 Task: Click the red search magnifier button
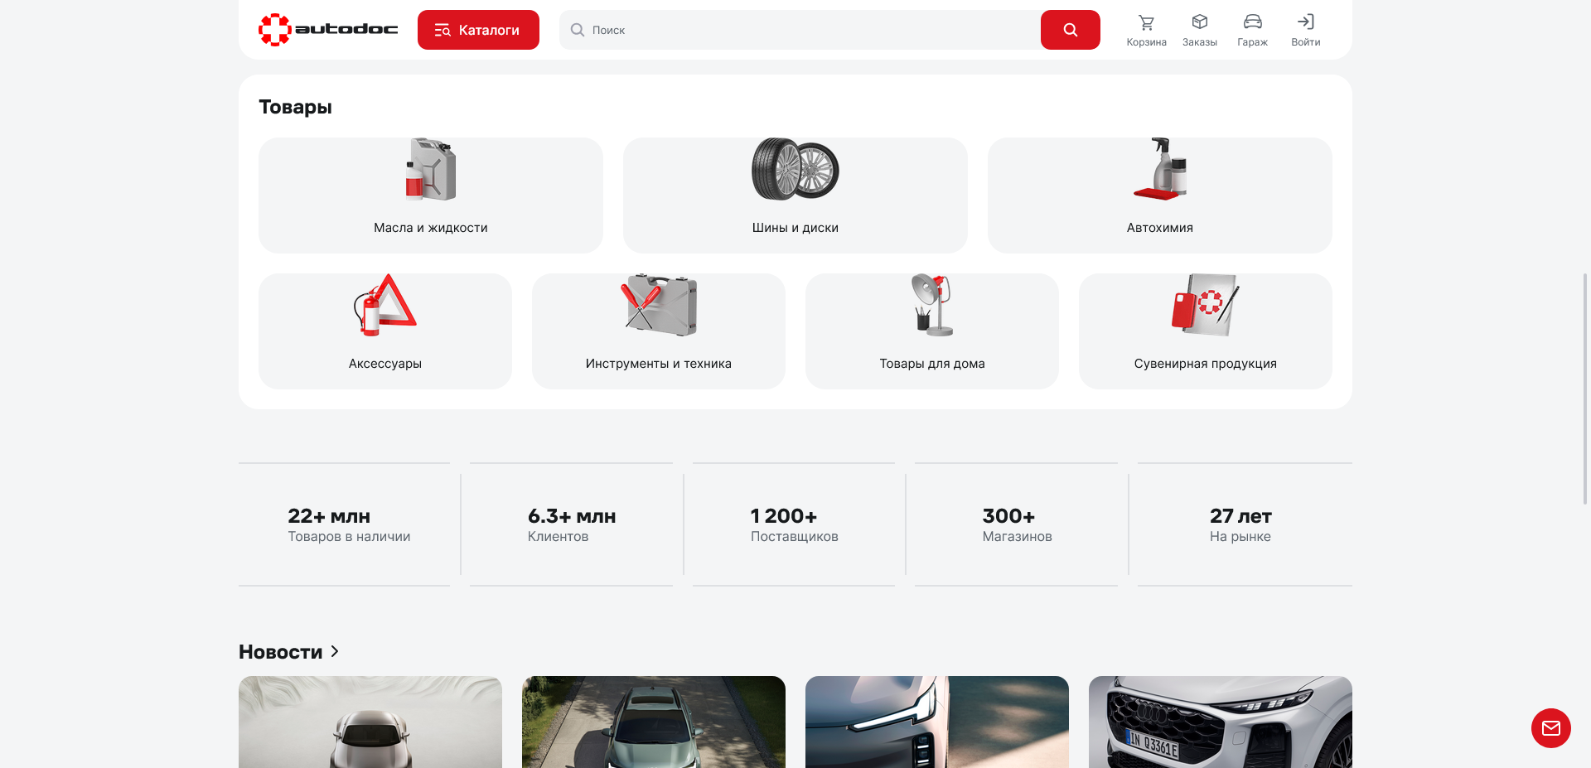tap(1070, 30)
